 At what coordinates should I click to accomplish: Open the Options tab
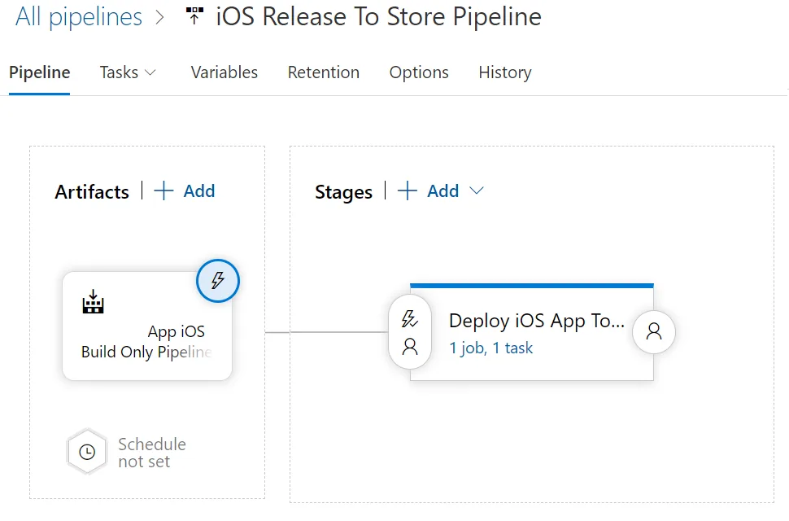tap(419, 72)
